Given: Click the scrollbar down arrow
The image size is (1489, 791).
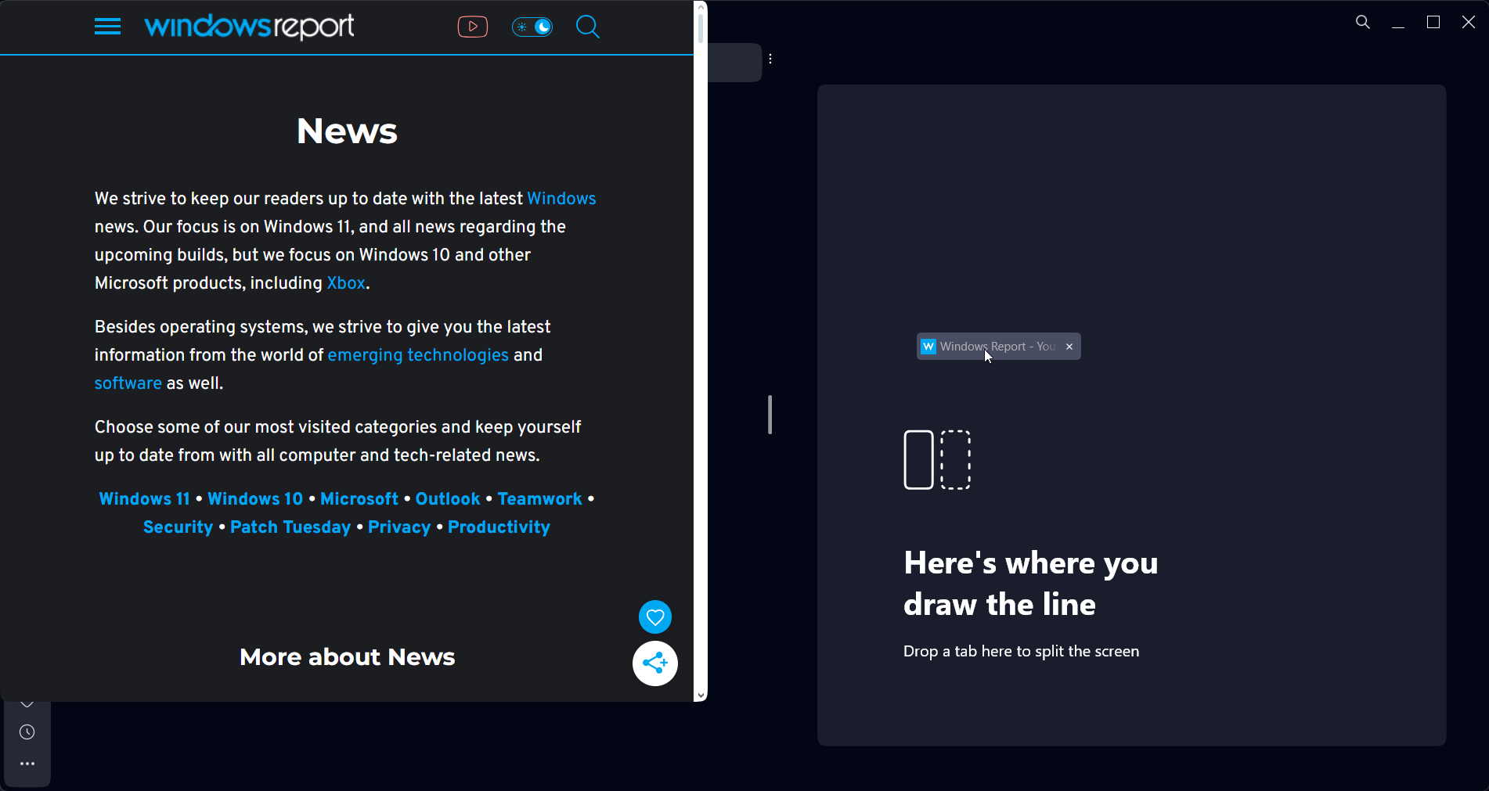Looking at the screenshot, I should click(701, 695).
